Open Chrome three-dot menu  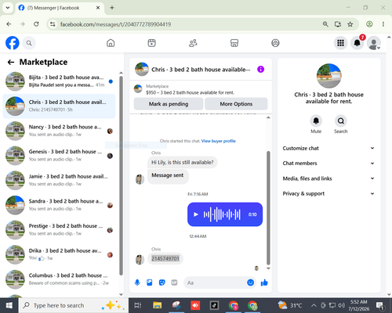(x=383, y=24)
